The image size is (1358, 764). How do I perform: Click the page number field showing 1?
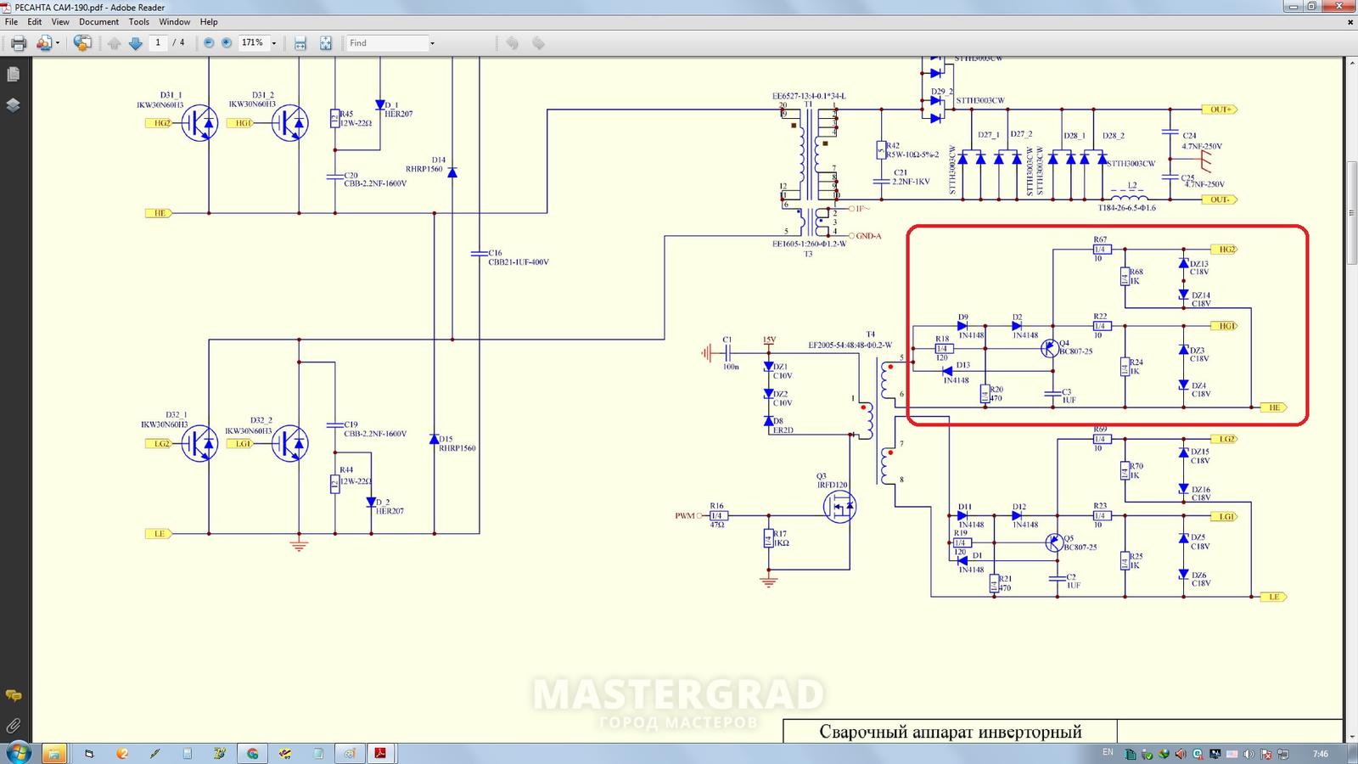(158, 42)
